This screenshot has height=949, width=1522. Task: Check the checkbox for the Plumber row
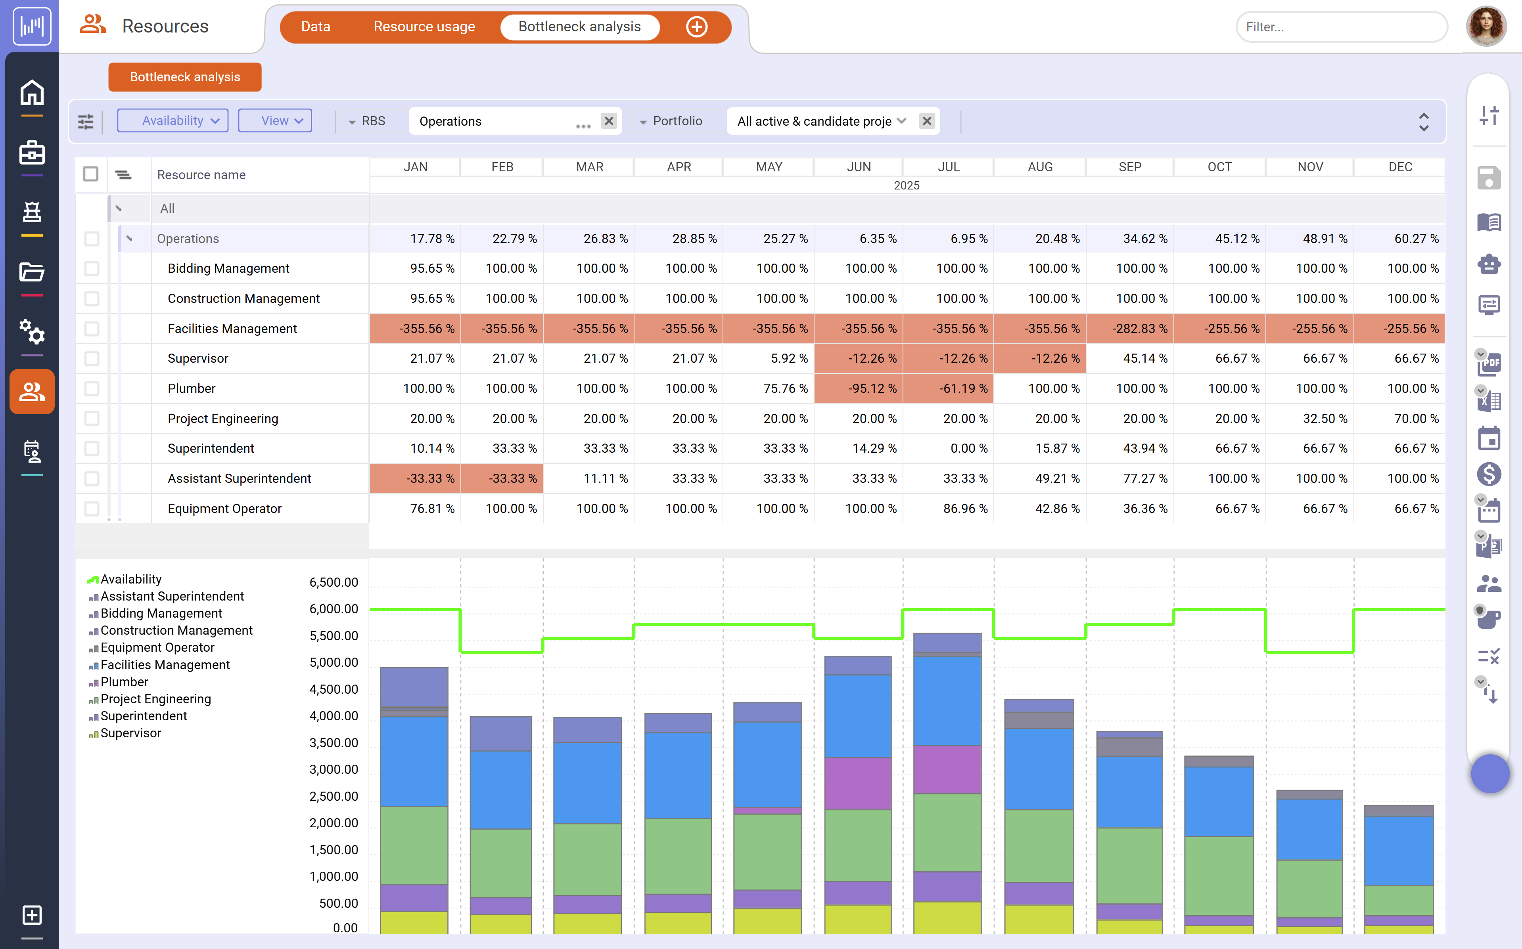[92, 388]
